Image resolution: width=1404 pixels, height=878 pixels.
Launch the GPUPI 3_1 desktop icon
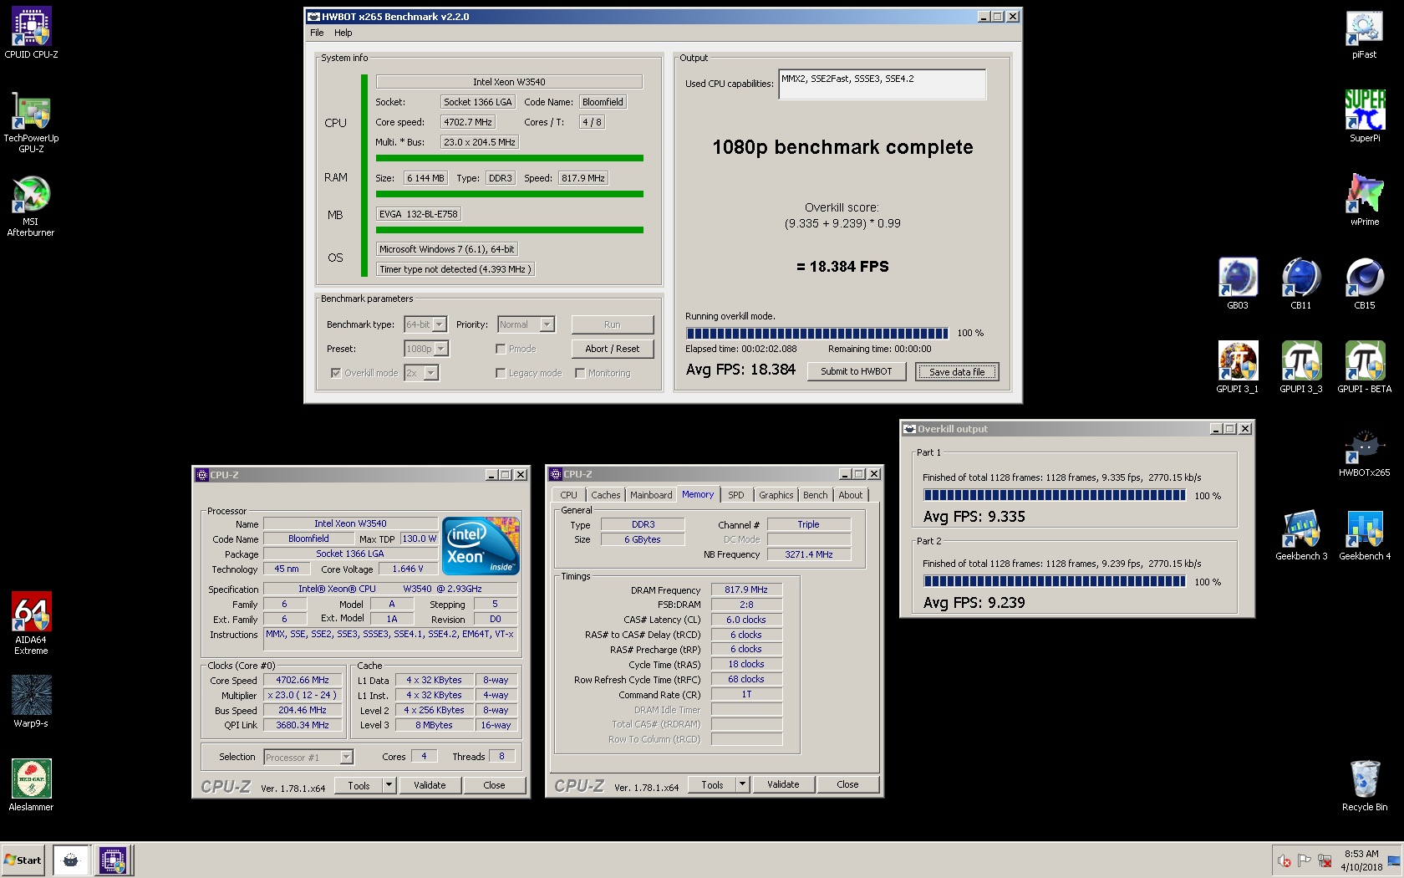click(x=1238, y=367)
